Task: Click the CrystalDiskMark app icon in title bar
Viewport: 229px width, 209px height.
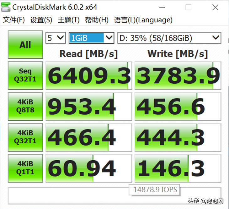Action: coord(6,7)
